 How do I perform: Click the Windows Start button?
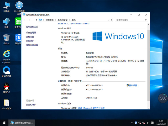(x=4, y=123)
